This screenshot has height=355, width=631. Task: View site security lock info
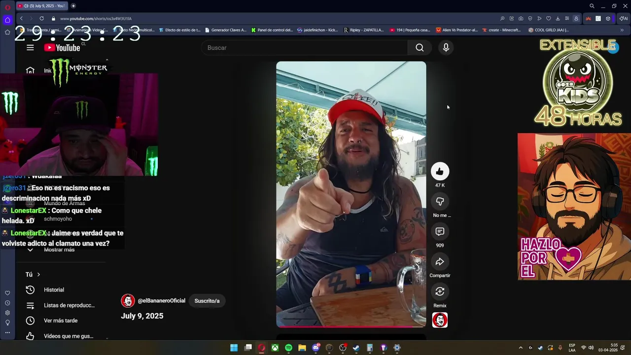53,18
